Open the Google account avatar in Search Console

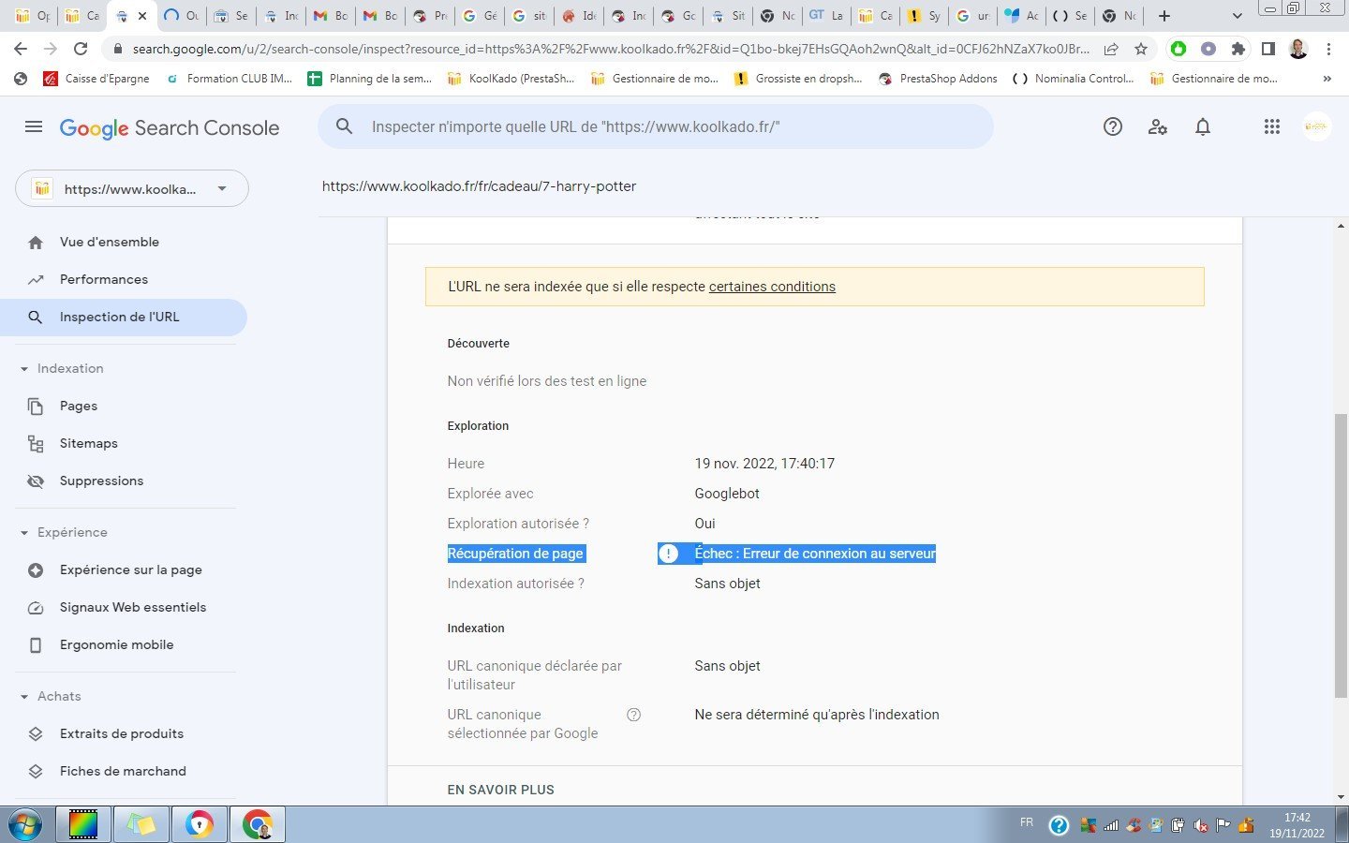click(x=1317, y=126)
